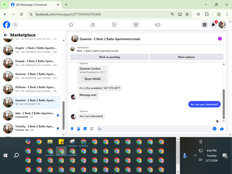232x174 pixels.
Task: Open the zoom magnifier in address bar
Action: click(x=173, y=14)
